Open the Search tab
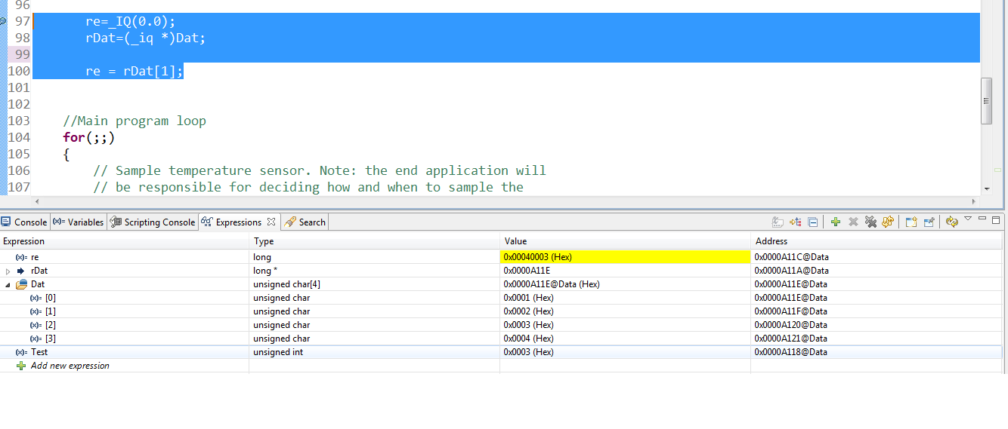1008x429 pixels. click(x=305, y=222)
